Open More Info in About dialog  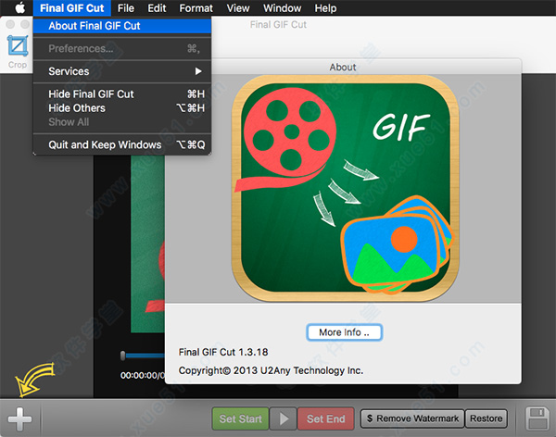tap(344, 332)
